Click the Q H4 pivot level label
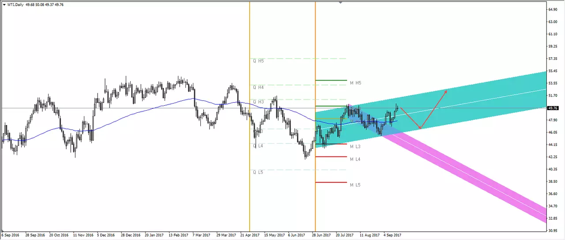 click(x=258, y=87)
